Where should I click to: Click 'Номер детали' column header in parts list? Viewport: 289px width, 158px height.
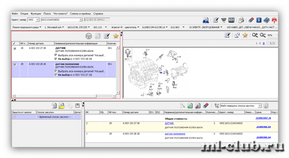41,44
